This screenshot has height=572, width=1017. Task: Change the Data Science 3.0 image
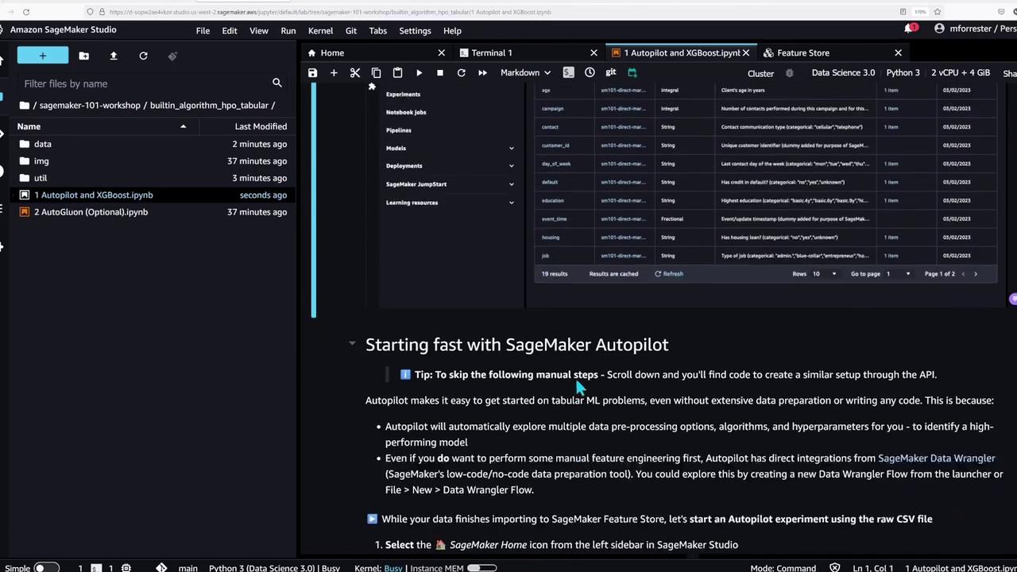click(x=843, y=73)
